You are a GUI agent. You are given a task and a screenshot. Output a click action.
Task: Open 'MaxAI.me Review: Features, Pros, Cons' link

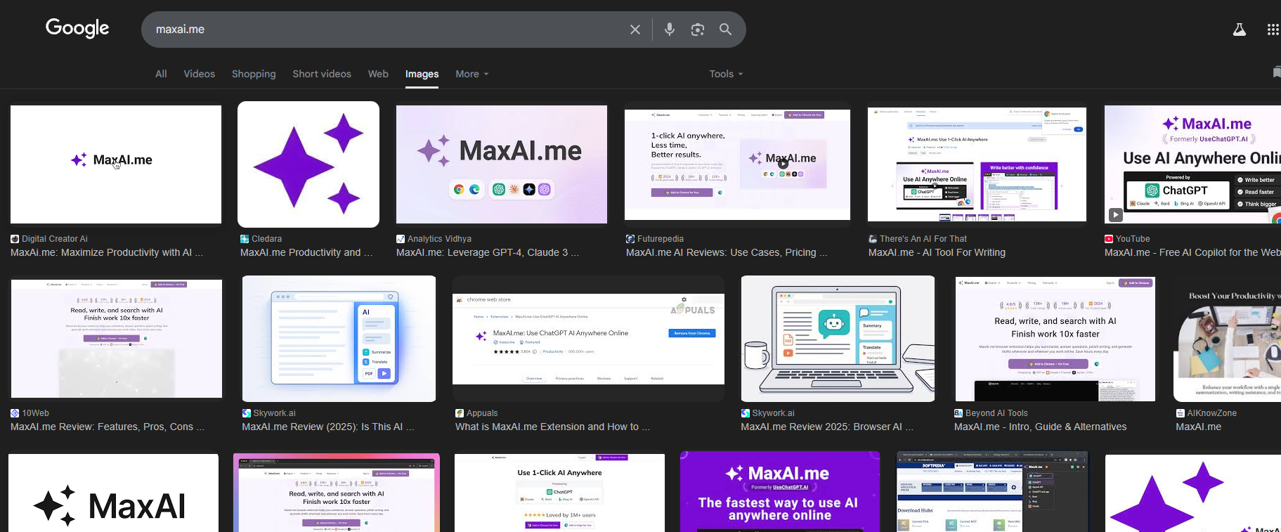pyautogui.click(x=108, y=427)
